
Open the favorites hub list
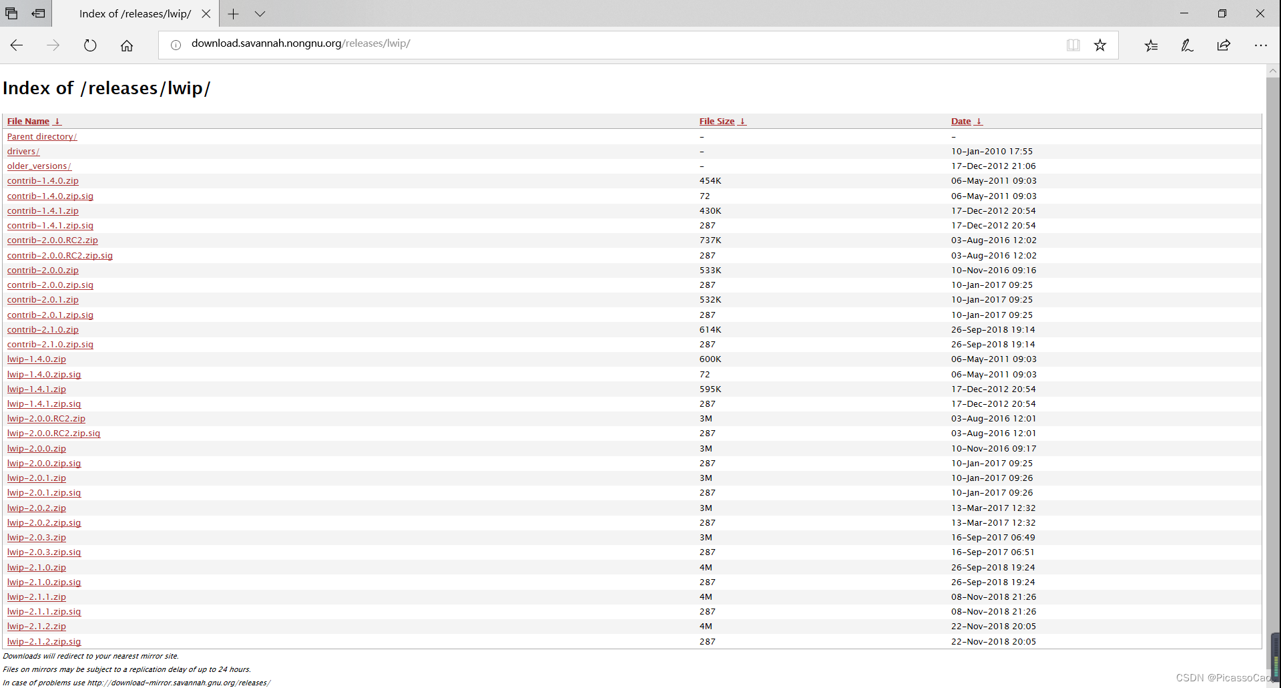[1151, 45]
